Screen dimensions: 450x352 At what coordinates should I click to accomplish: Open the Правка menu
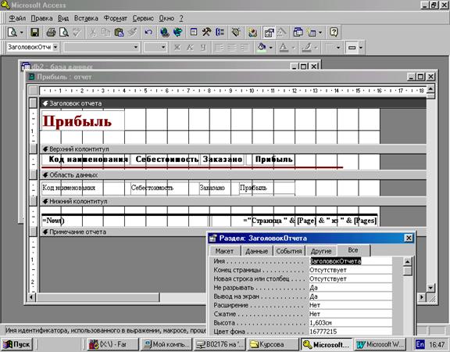[x=41, y=19]
